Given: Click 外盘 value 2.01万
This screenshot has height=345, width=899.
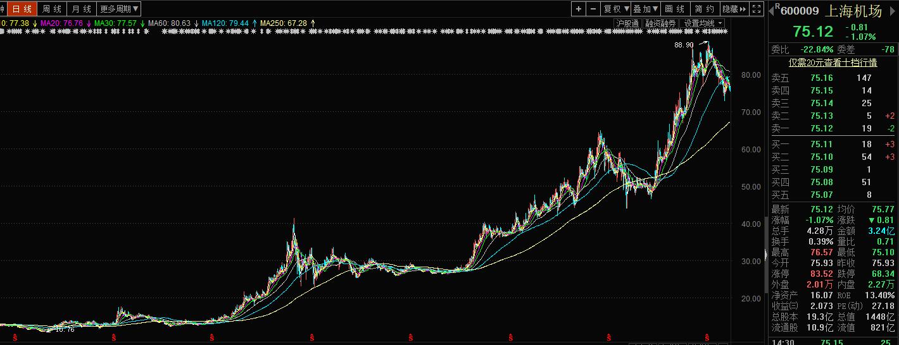Looking at the screenshot, I should pos(820,284).
